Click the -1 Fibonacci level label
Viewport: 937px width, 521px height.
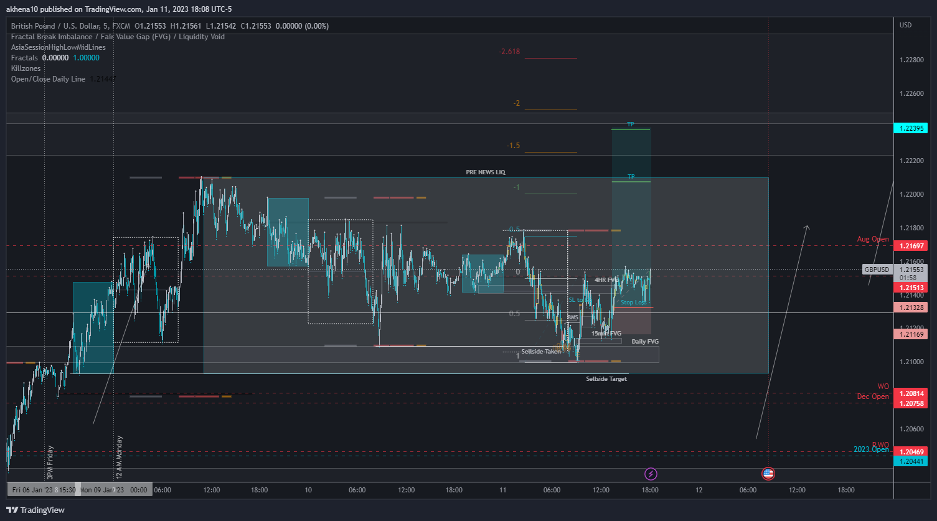[x=516, y=187]
